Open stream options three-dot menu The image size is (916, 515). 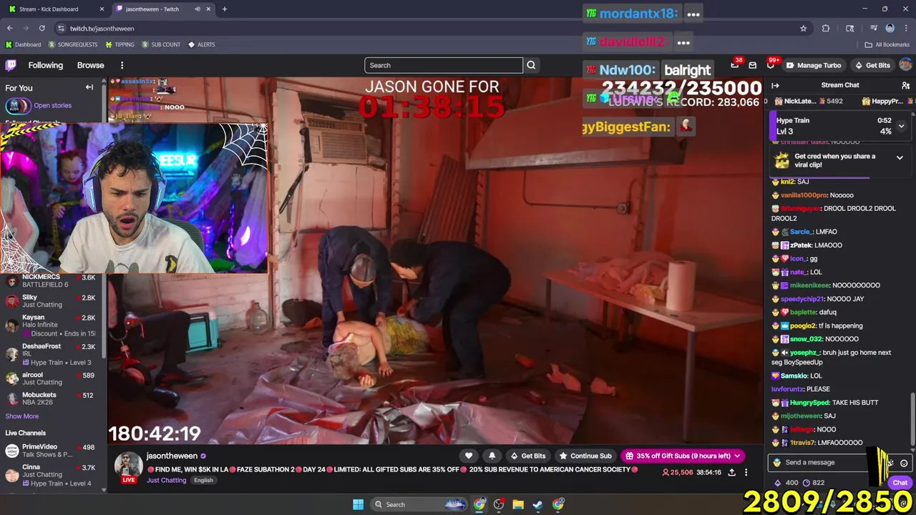(746, 472)
